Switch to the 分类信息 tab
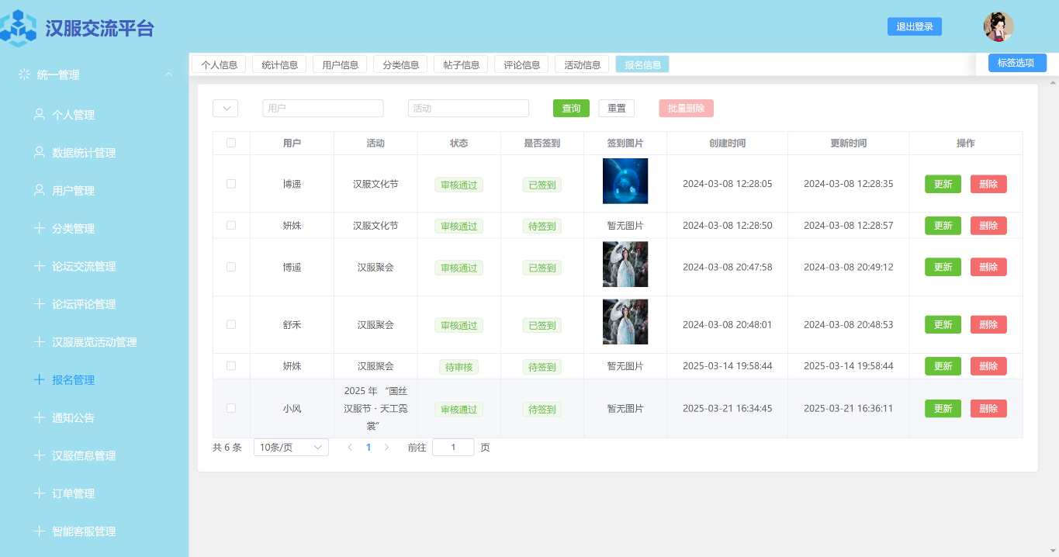1059x557 pixels. pos(400,64)
